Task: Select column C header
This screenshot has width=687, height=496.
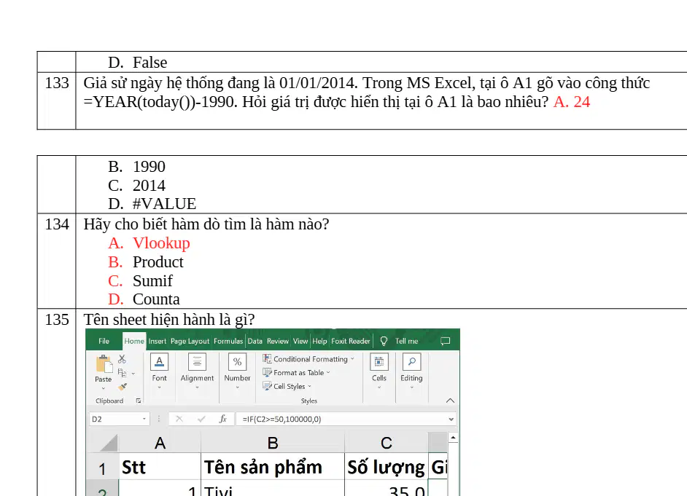Action: (386, 443)
